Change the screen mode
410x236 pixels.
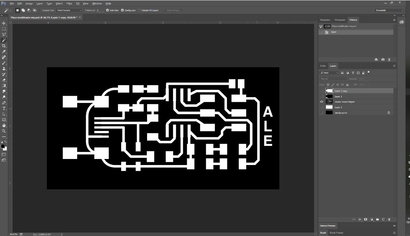(x=4, y=160)
